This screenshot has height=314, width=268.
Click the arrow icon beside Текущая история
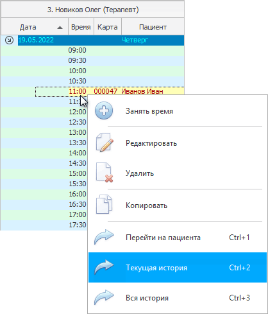pos(104,267)
